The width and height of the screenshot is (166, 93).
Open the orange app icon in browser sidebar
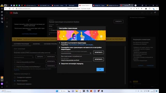[x=2, y=78]
